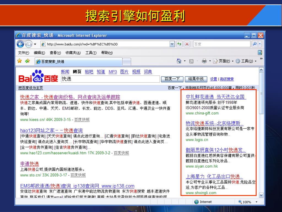Click the Baidu search field containing 快递
282x212 pixels.
(110, 79)
